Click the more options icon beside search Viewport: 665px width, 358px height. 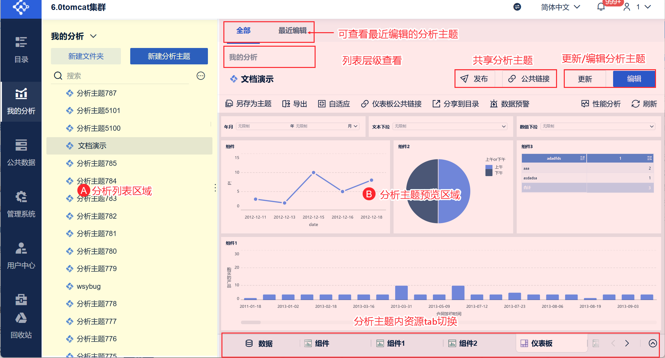[x=201, y=76]
